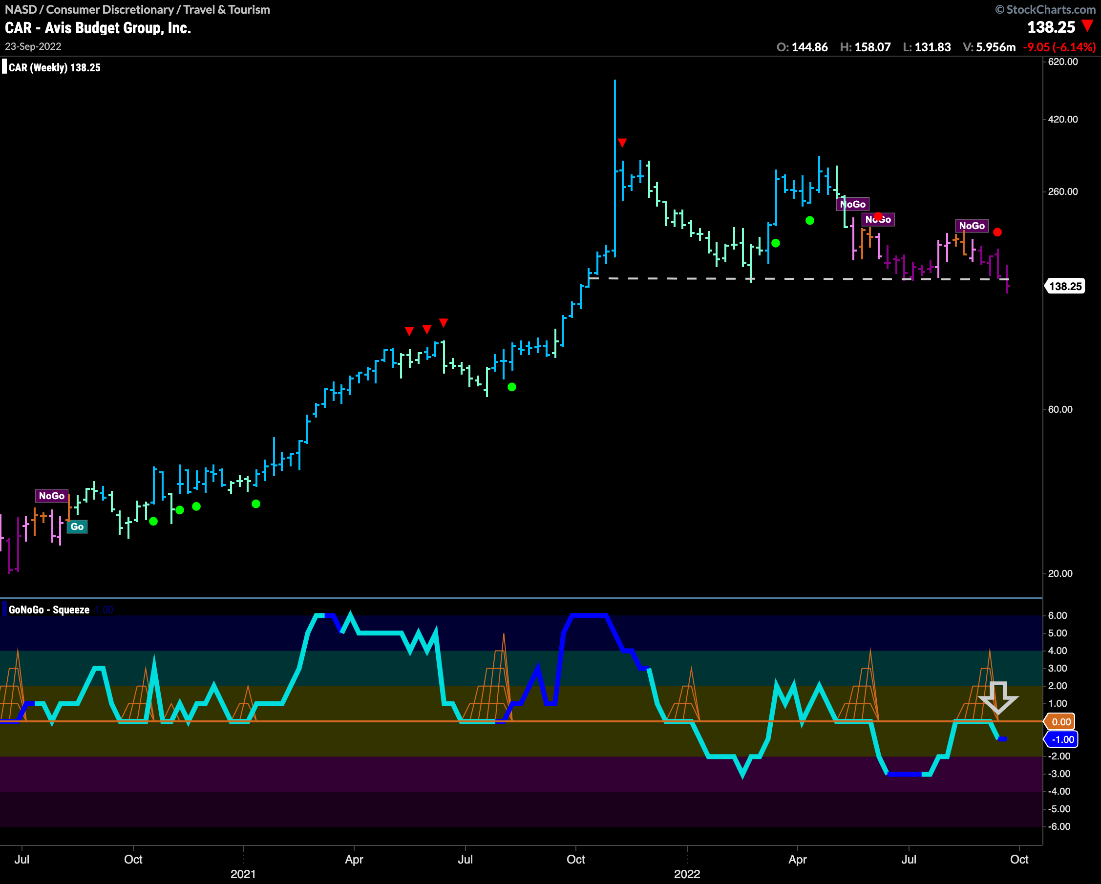Click the green dot near January 2021
Image resolution: width=1101 pixels, height=884 pixels.
256,504
